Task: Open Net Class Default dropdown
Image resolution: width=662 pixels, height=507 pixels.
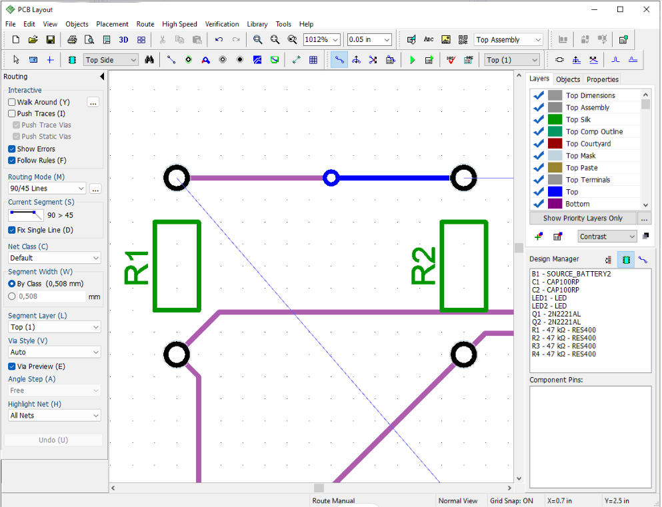Action: [55, 258]
